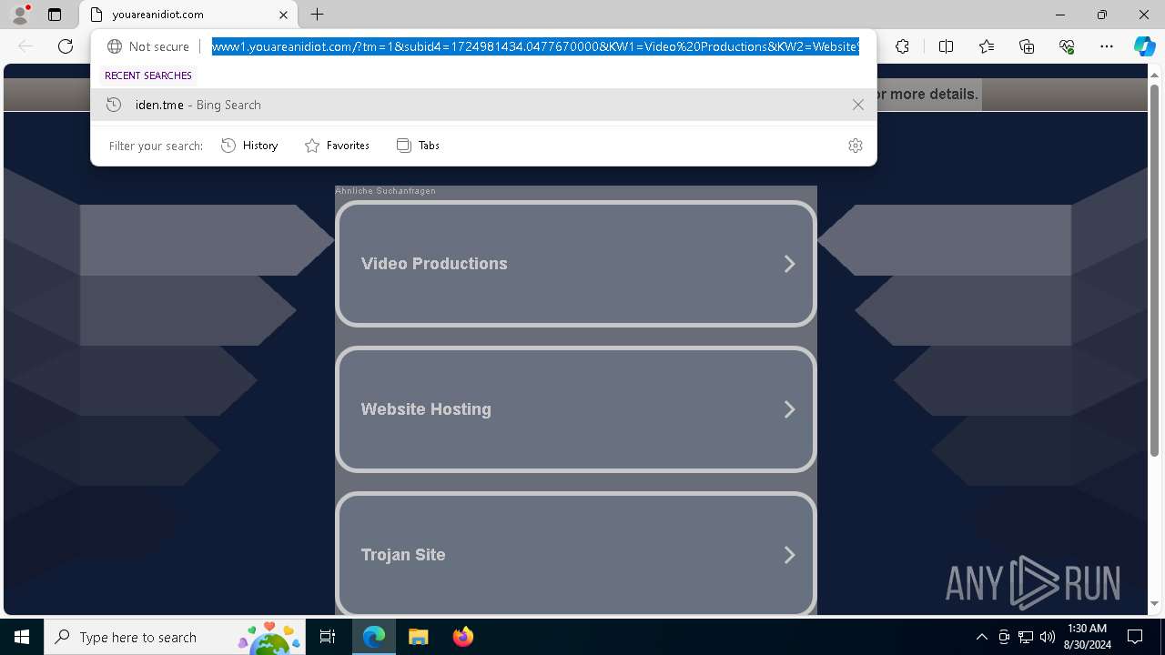
Task: Open the tab actions menu icon
Action: point(55,15)
